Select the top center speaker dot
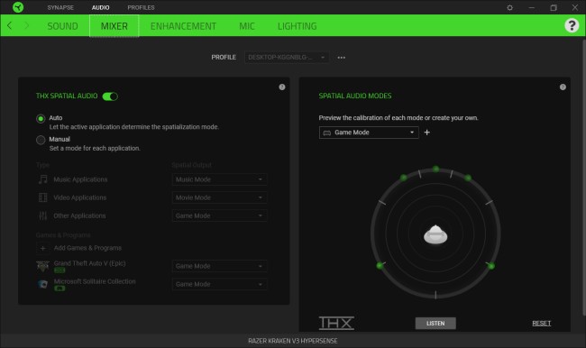This screenshot has width=586, height=348. tap(435, 169)
